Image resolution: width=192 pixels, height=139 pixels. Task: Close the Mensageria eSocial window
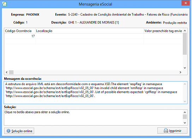coord(186,3)
